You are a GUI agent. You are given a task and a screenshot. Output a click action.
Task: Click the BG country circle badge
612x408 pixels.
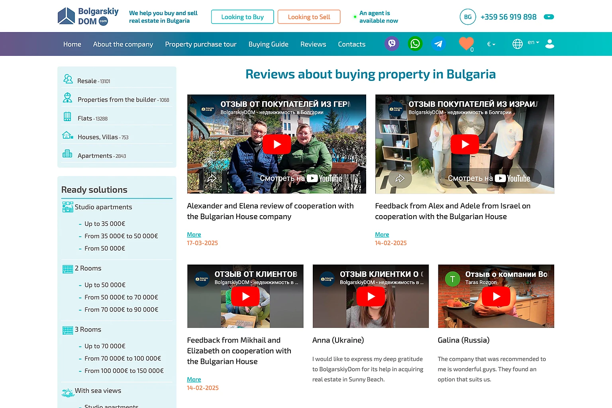(468, 17)
